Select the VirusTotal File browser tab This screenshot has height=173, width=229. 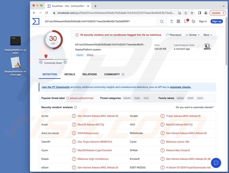[68, 6]
